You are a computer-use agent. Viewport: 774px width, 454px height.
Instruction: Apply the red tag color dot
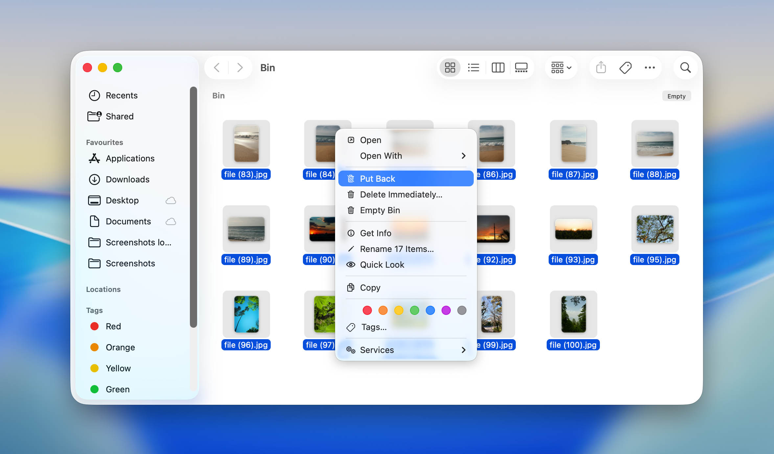click(x=367, y=310)
